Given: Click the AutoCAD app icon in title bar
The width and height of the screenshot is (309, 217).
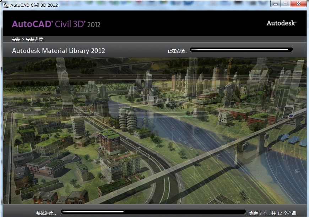Looking at the screenshot, I should [6, 5].
